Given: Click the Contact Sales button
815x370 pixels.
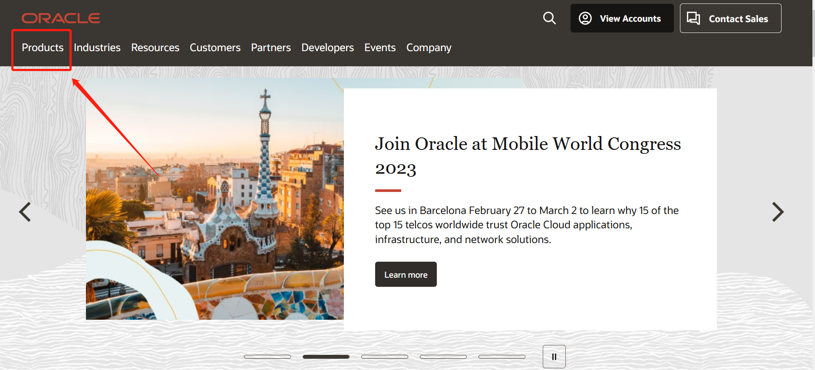Looking at the screenshot, I should [730, 18].
